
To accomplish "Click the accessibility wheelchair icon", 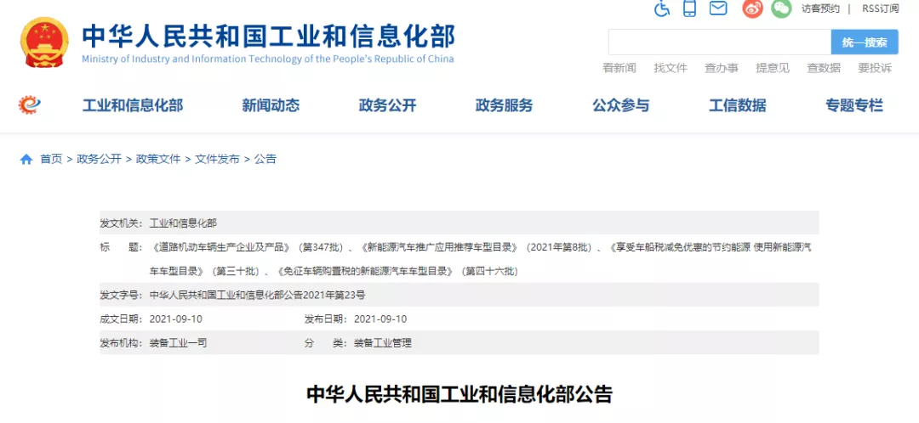I will click(x=662, y=8).
